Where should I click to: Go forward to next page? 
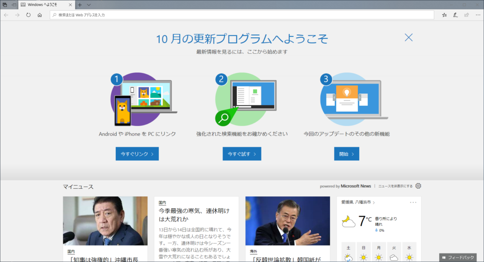click(17, 15)
